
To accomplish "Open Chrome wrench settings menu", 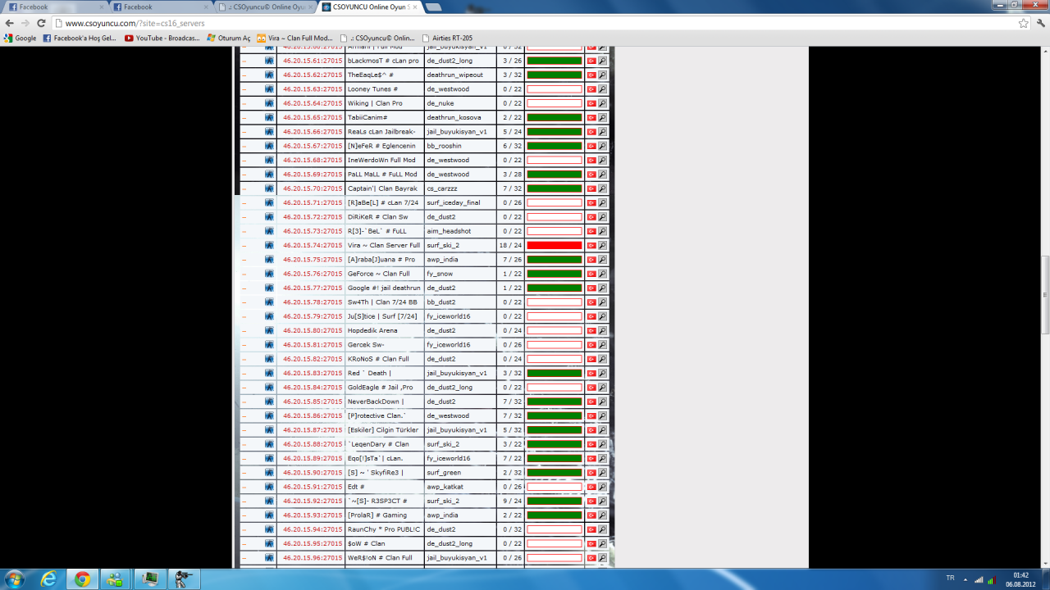I will (1039, 23).
